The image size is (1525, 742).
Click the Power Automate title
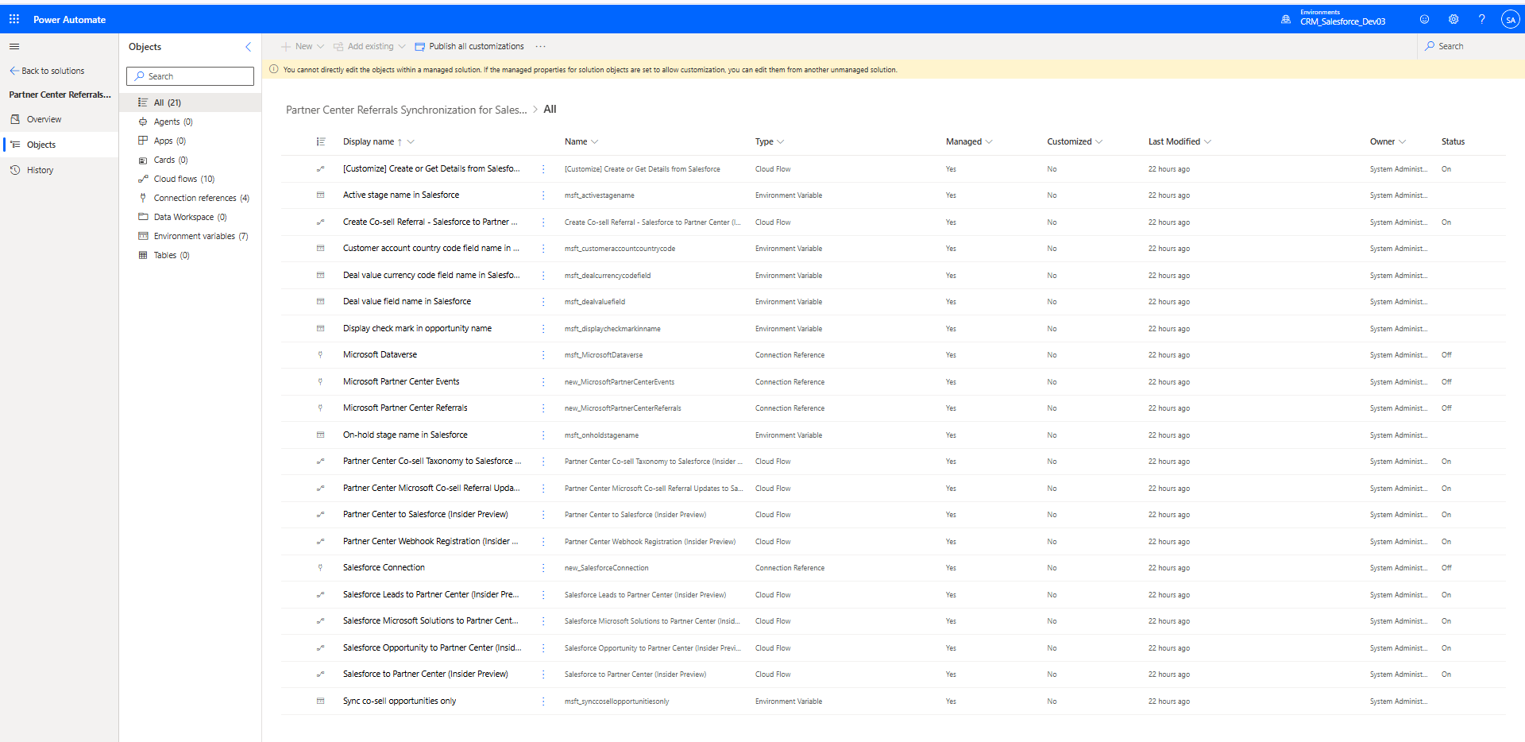[x=69, y=20]
